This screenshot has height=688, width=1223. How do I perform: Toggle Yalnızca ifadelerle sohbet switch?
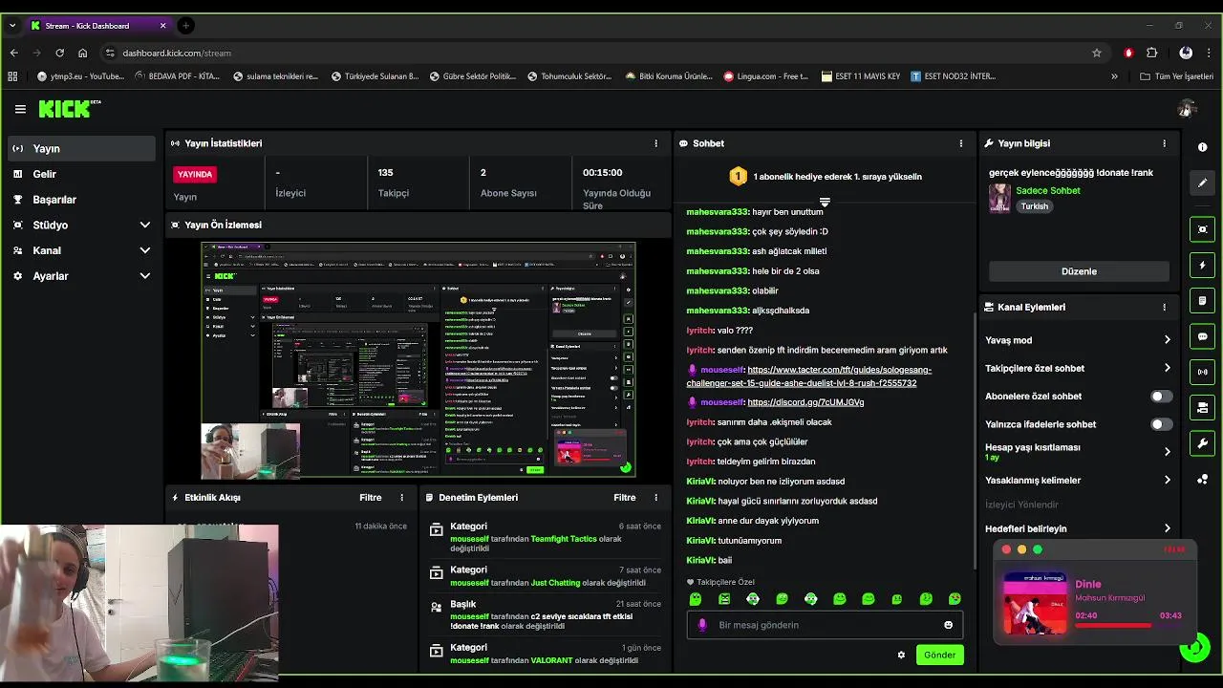tap(1161, 424)
